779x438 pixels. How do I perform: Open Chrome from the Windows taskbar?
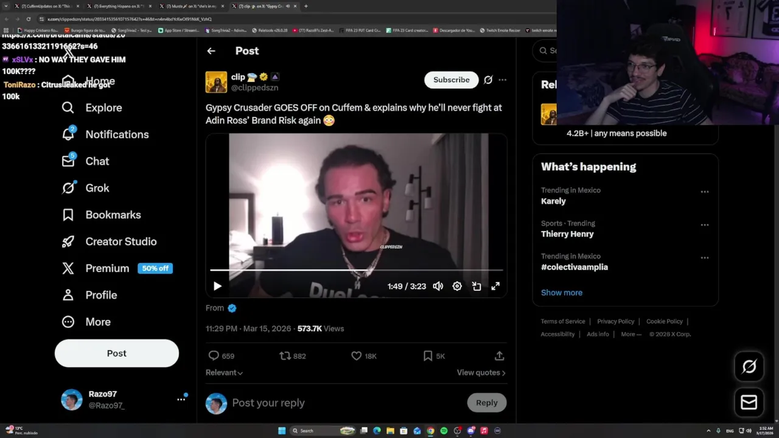point(430,431)
